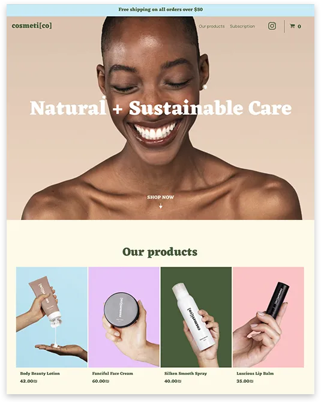
Task: Click the cosmeti[co] logo
Action: point(32,26)
